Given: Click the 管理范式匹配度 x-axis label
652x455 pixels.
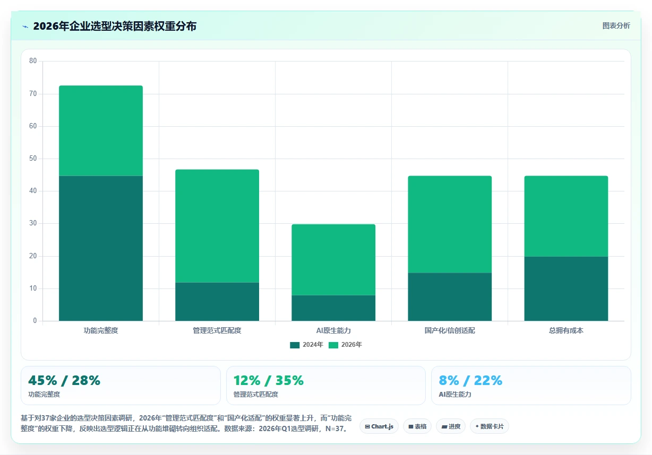Looking at the screenshot, I should pyautogui.click(x=217, y=330).
